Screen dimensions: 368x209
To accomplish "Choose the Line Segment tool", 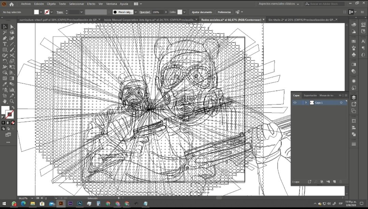I will pyautogui.click(x=12, y=44).
